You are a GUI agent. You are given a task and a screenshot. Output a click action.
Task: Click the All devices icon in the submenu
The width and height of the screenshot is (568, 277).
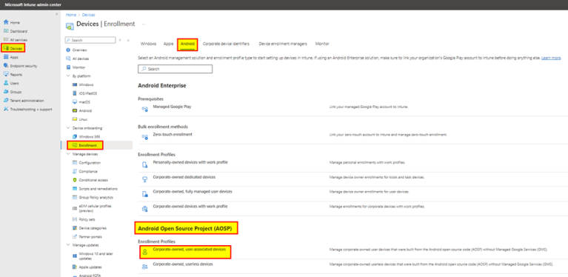coord(68,59)
